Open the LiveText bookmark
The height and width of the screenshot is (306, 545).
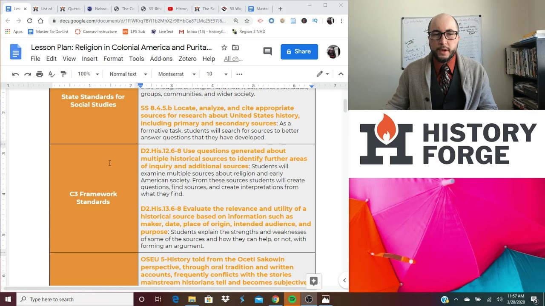click(x=162, y=31)
